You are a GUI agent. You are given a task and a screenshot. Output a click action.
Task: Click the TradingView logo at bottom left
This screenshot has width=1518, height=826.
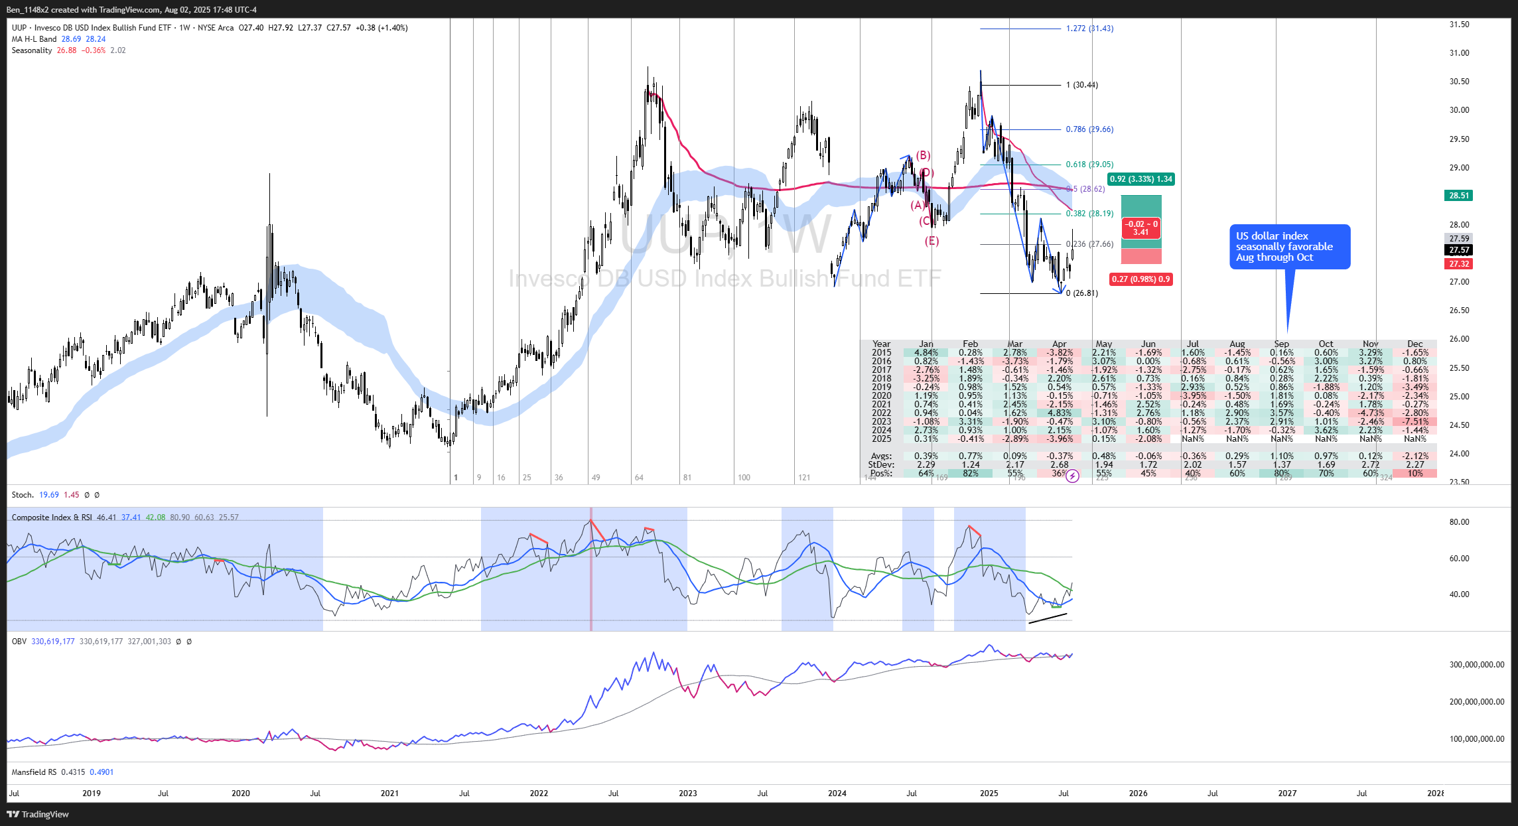pyautogui.click(x=38, y=814)
